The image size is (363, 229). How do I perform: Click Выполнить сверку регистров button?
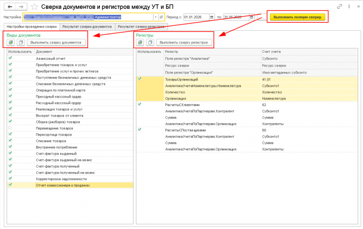pos(184,42)
